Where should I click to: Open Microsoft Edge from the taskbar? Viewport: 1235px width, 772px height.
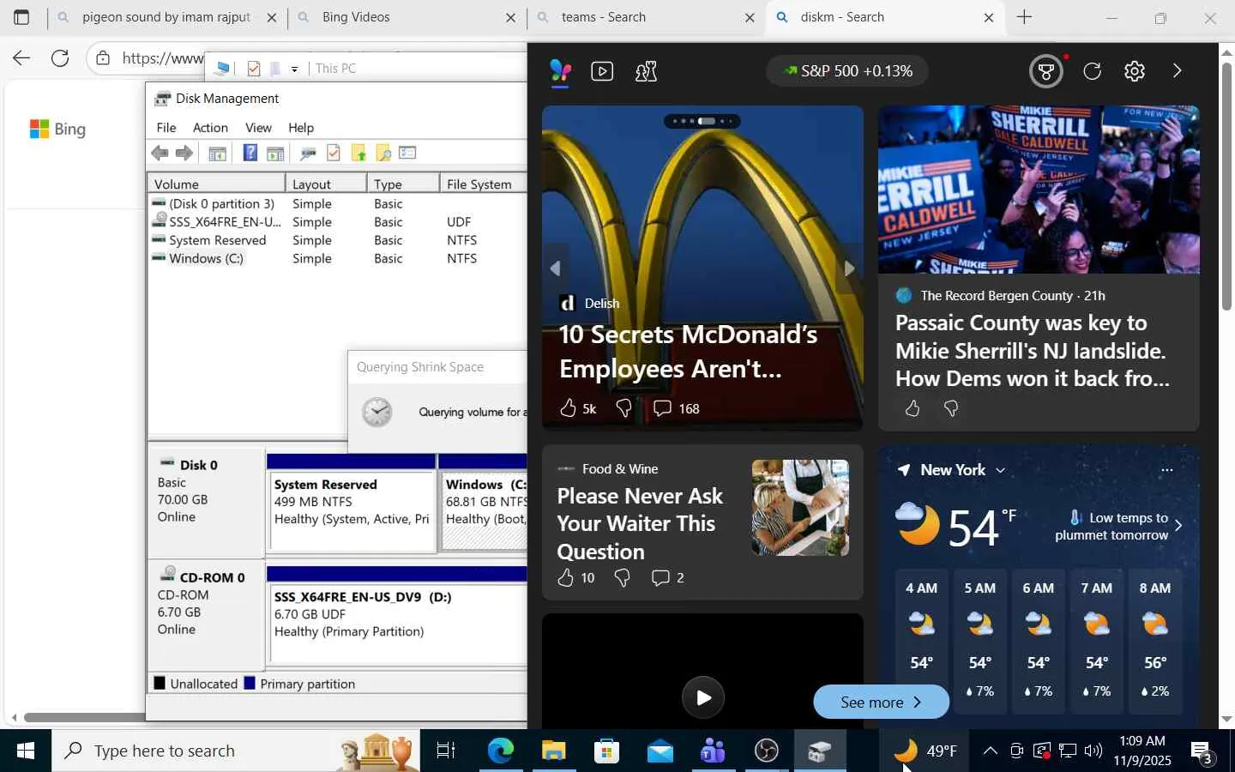click(x=500, y=751)
